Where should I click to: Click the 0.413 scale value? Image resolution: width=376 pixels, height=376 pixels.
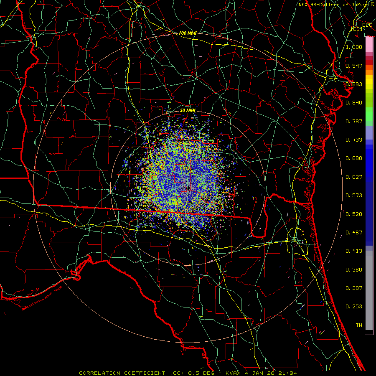(x=354, y=251)
